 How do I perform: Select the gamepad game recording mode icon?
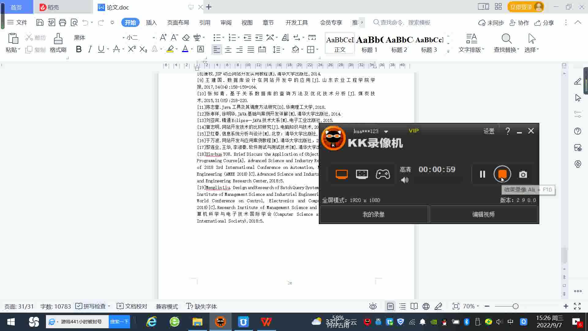[x=383, y=174]
